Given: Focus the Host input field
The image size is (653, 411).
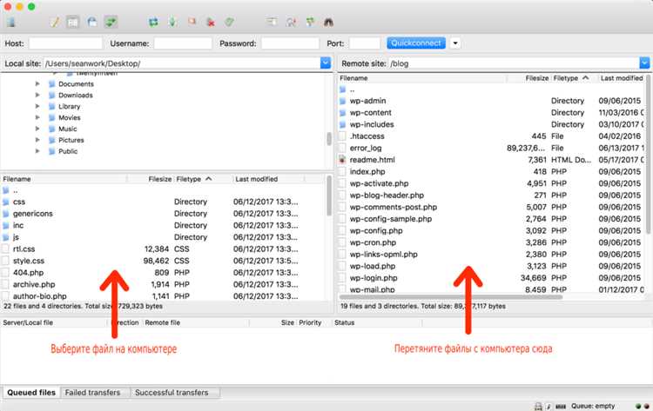Looking at the screenshot, I should [x=65, y=43].
